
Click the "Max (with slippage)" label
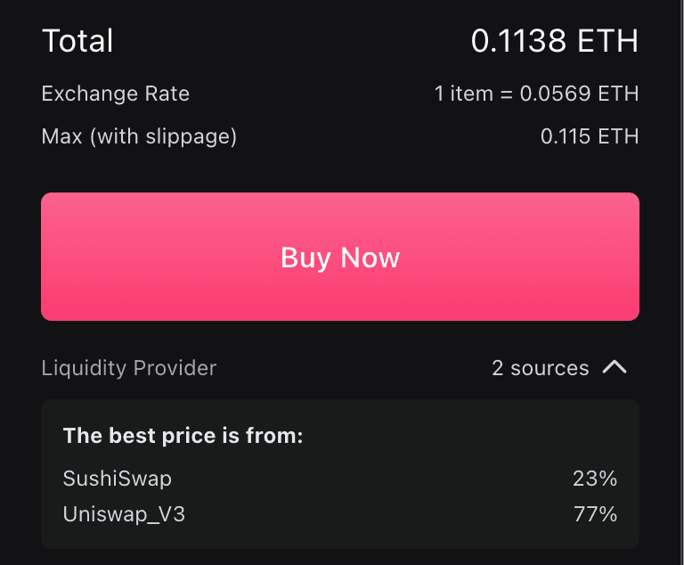click(139, 137)
